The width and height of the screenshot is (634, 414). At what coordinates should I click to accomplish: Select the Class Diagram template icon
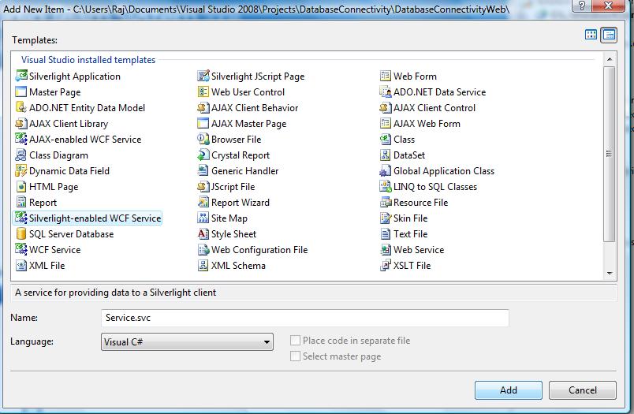tap(21, 155)
